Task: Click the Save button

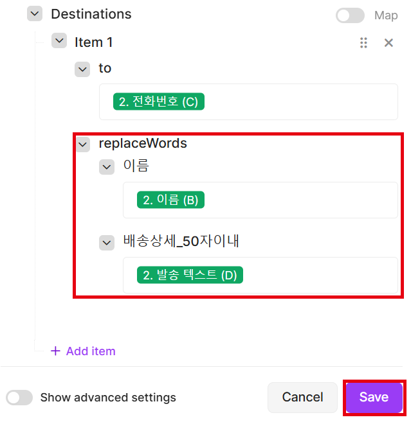Action: pyautogui.click(x=374, y=397)
